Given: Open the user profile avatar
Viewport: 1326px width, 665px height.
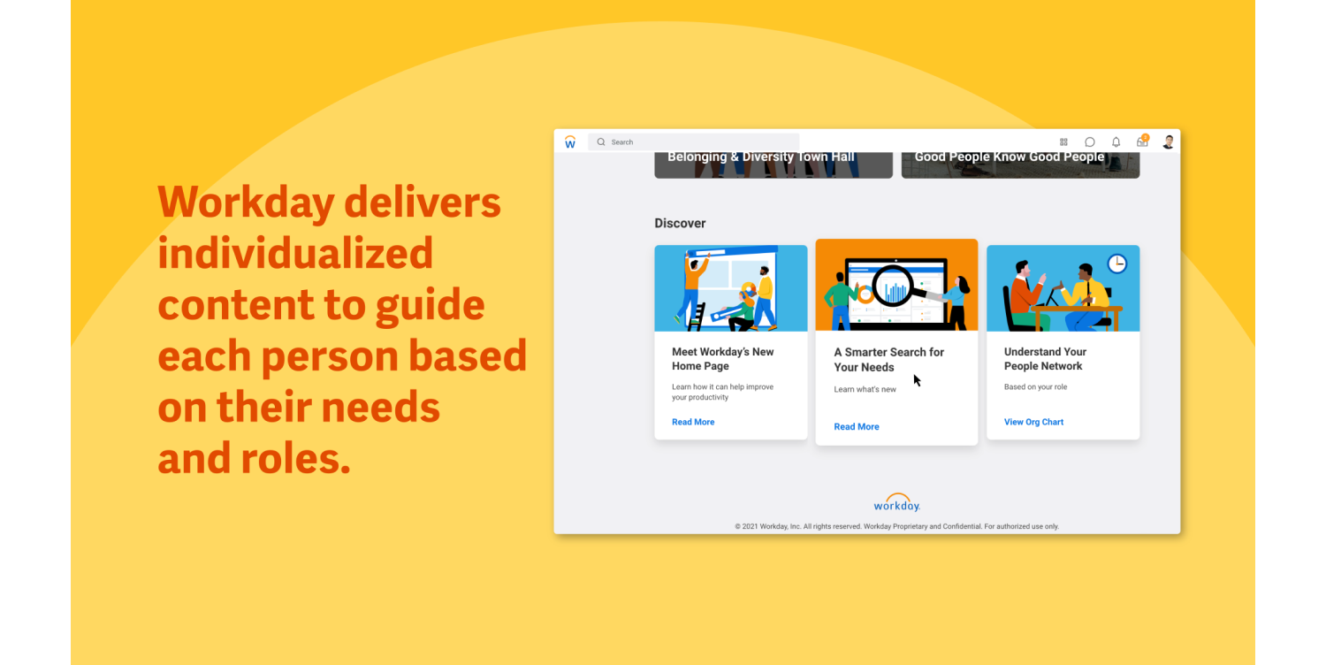Looking at the screenshot, I should click(x=1169, y=141).
